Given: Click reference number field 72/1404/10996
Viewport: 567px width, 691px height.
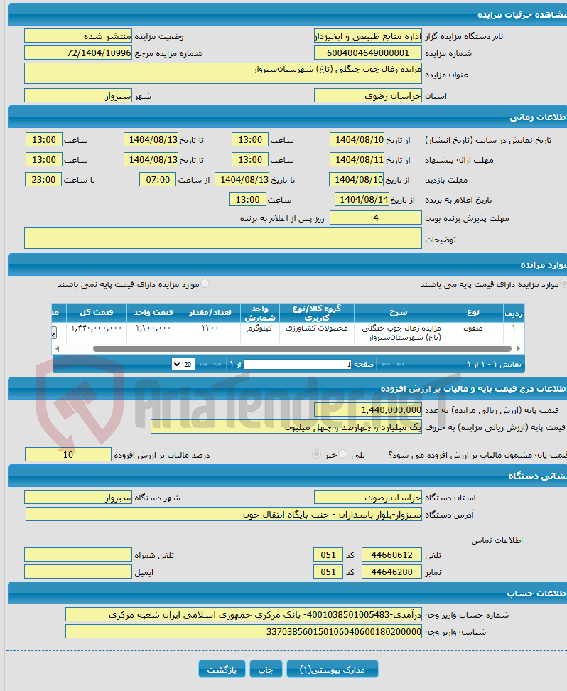Looking at the screenshot, I should [78, 53].
